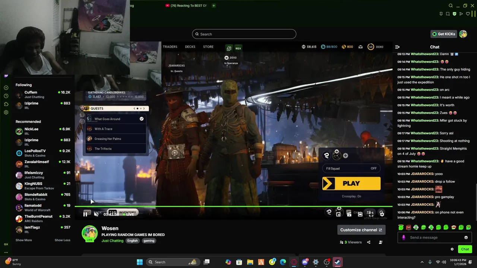The height and width of the screenshot is (268, 477).
Task: Select the English tag
Action: click(132, 241)
